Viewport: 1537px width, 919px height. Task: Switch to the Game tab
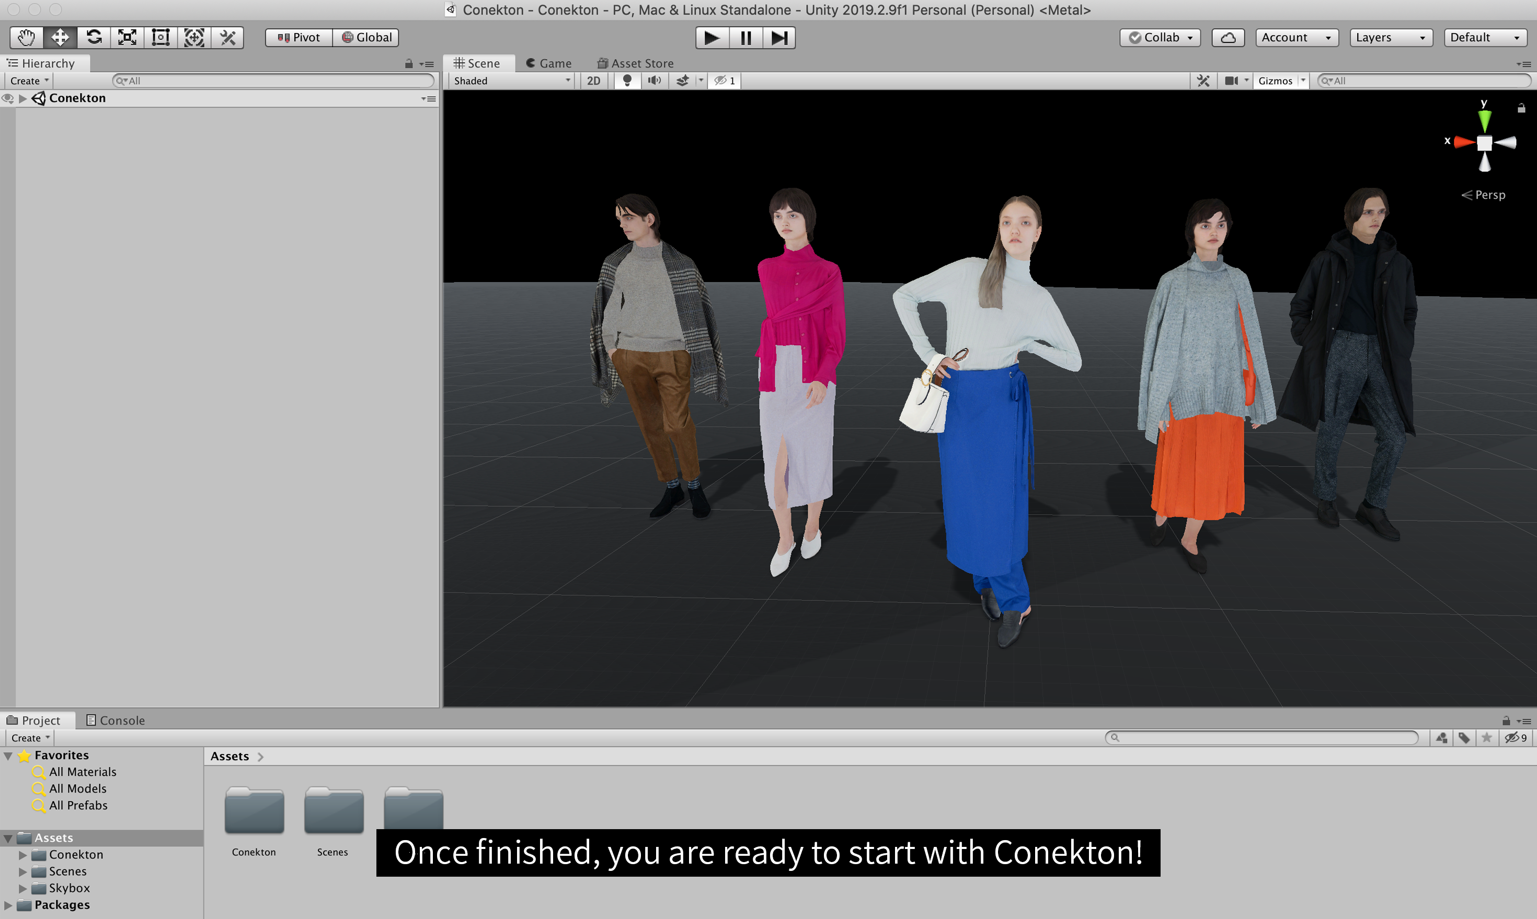coord(548,63)
